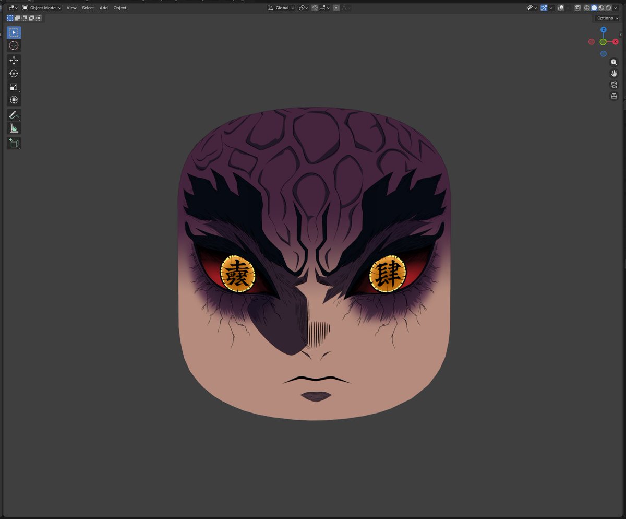Select the Transform tool
Image resolution: width=626 pixels, height=519 pixels.
point(14,100)
